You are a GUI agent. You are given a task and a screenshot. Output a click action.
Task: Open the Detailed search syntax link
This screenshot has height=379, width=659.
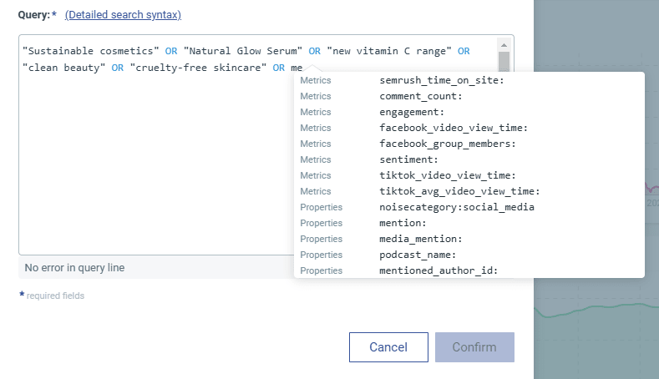(123, 15)
